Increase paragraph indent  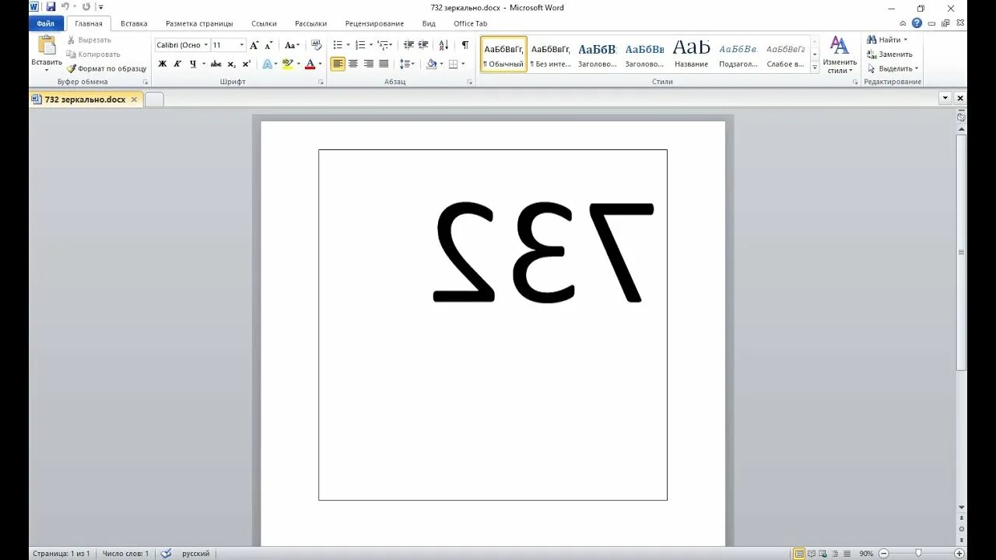tap(423, 45)
